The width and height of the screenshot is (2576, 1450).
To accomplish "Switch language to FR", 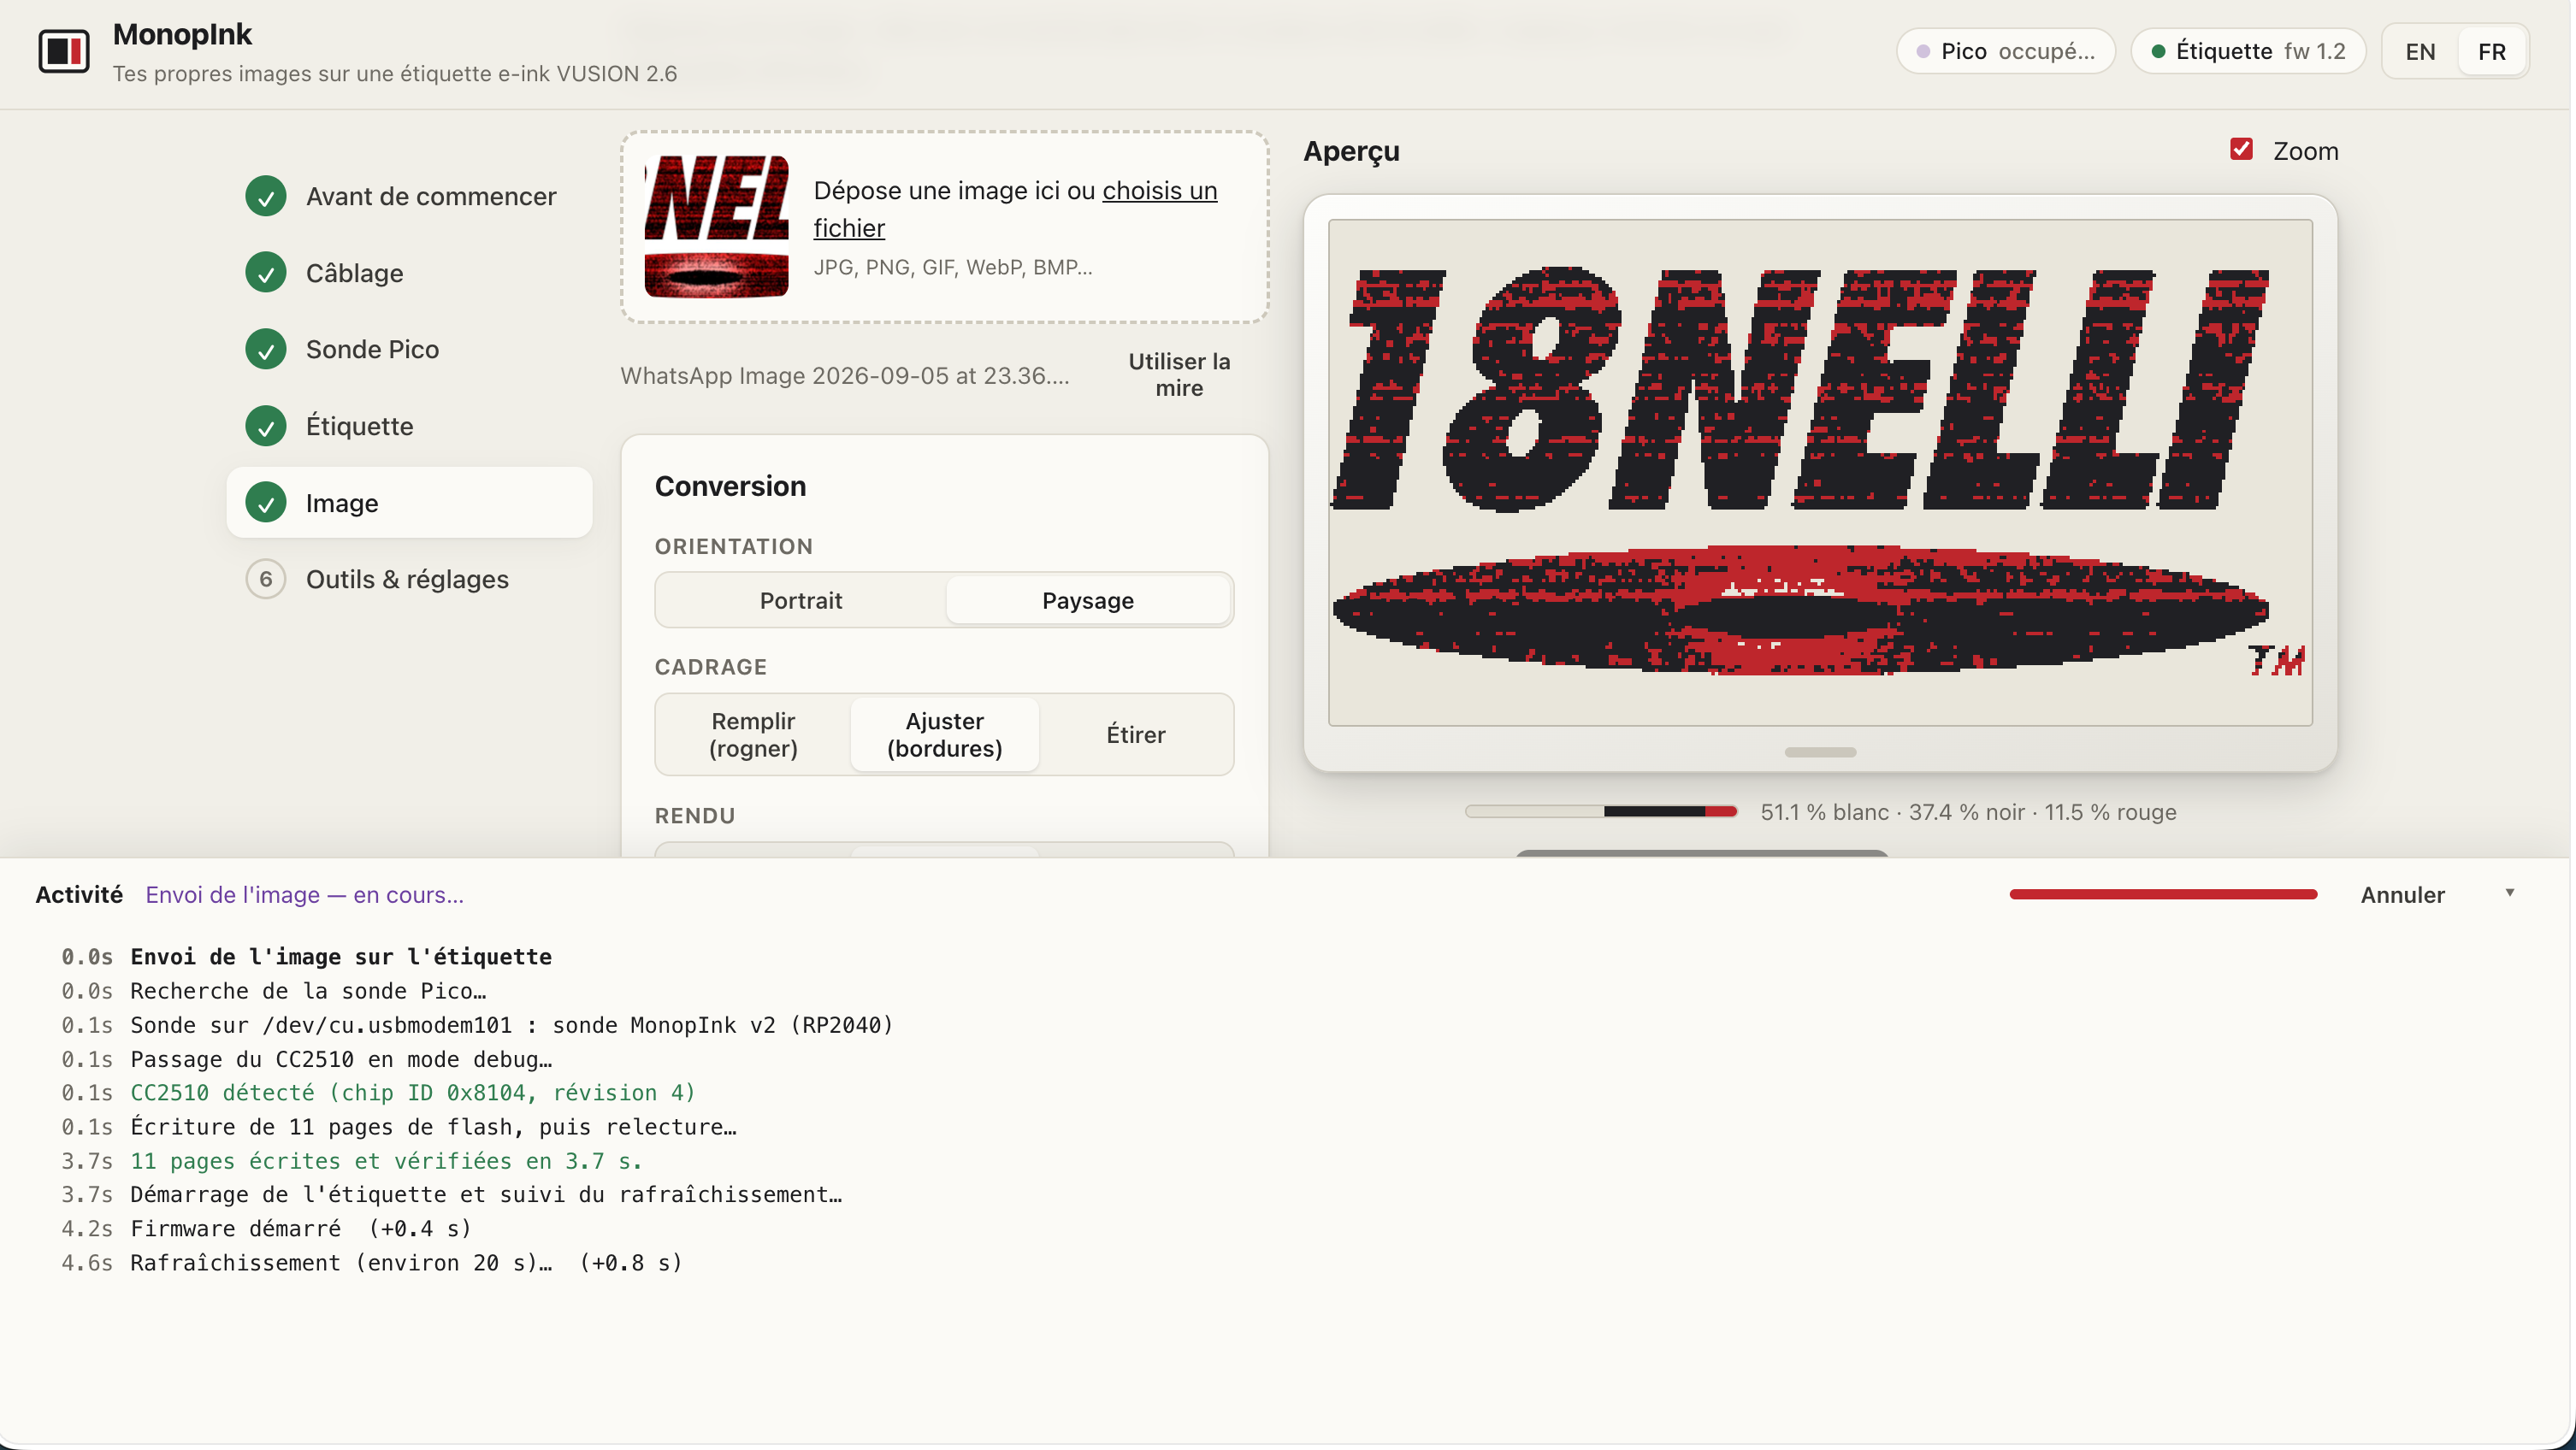I will [x=2492, y=52].
